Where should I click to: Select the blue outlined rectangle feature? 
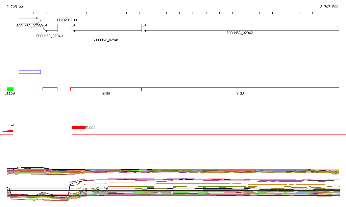point(30,72)
